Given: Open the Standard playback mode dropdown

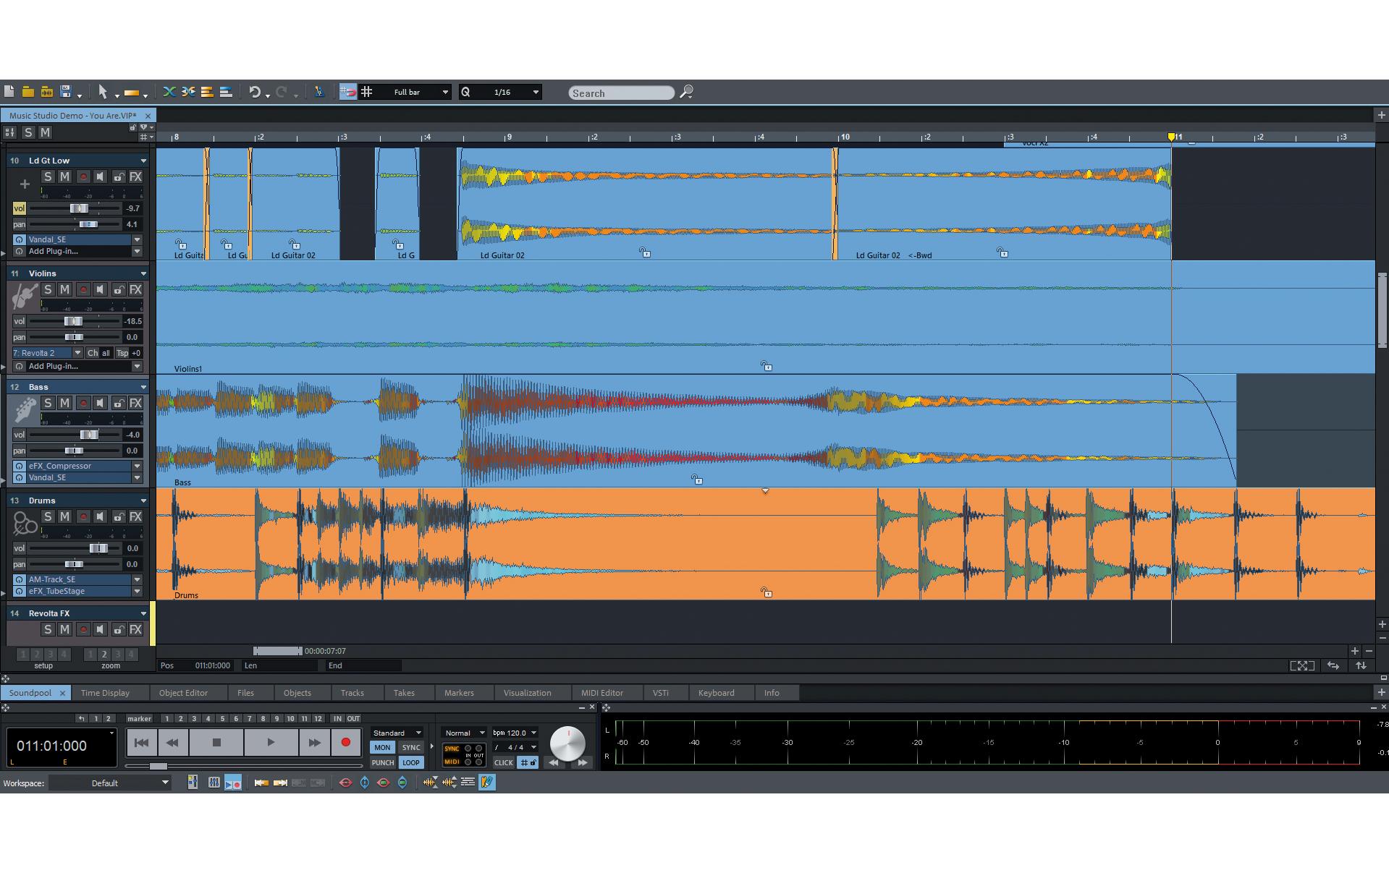Looking at the screenshot, I should 397,733.
